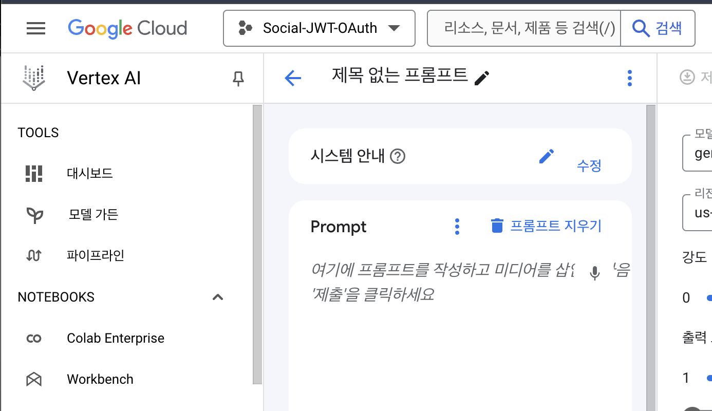
Task: Click the prompt panel vertical scrollbar
Action: (651, 257)
